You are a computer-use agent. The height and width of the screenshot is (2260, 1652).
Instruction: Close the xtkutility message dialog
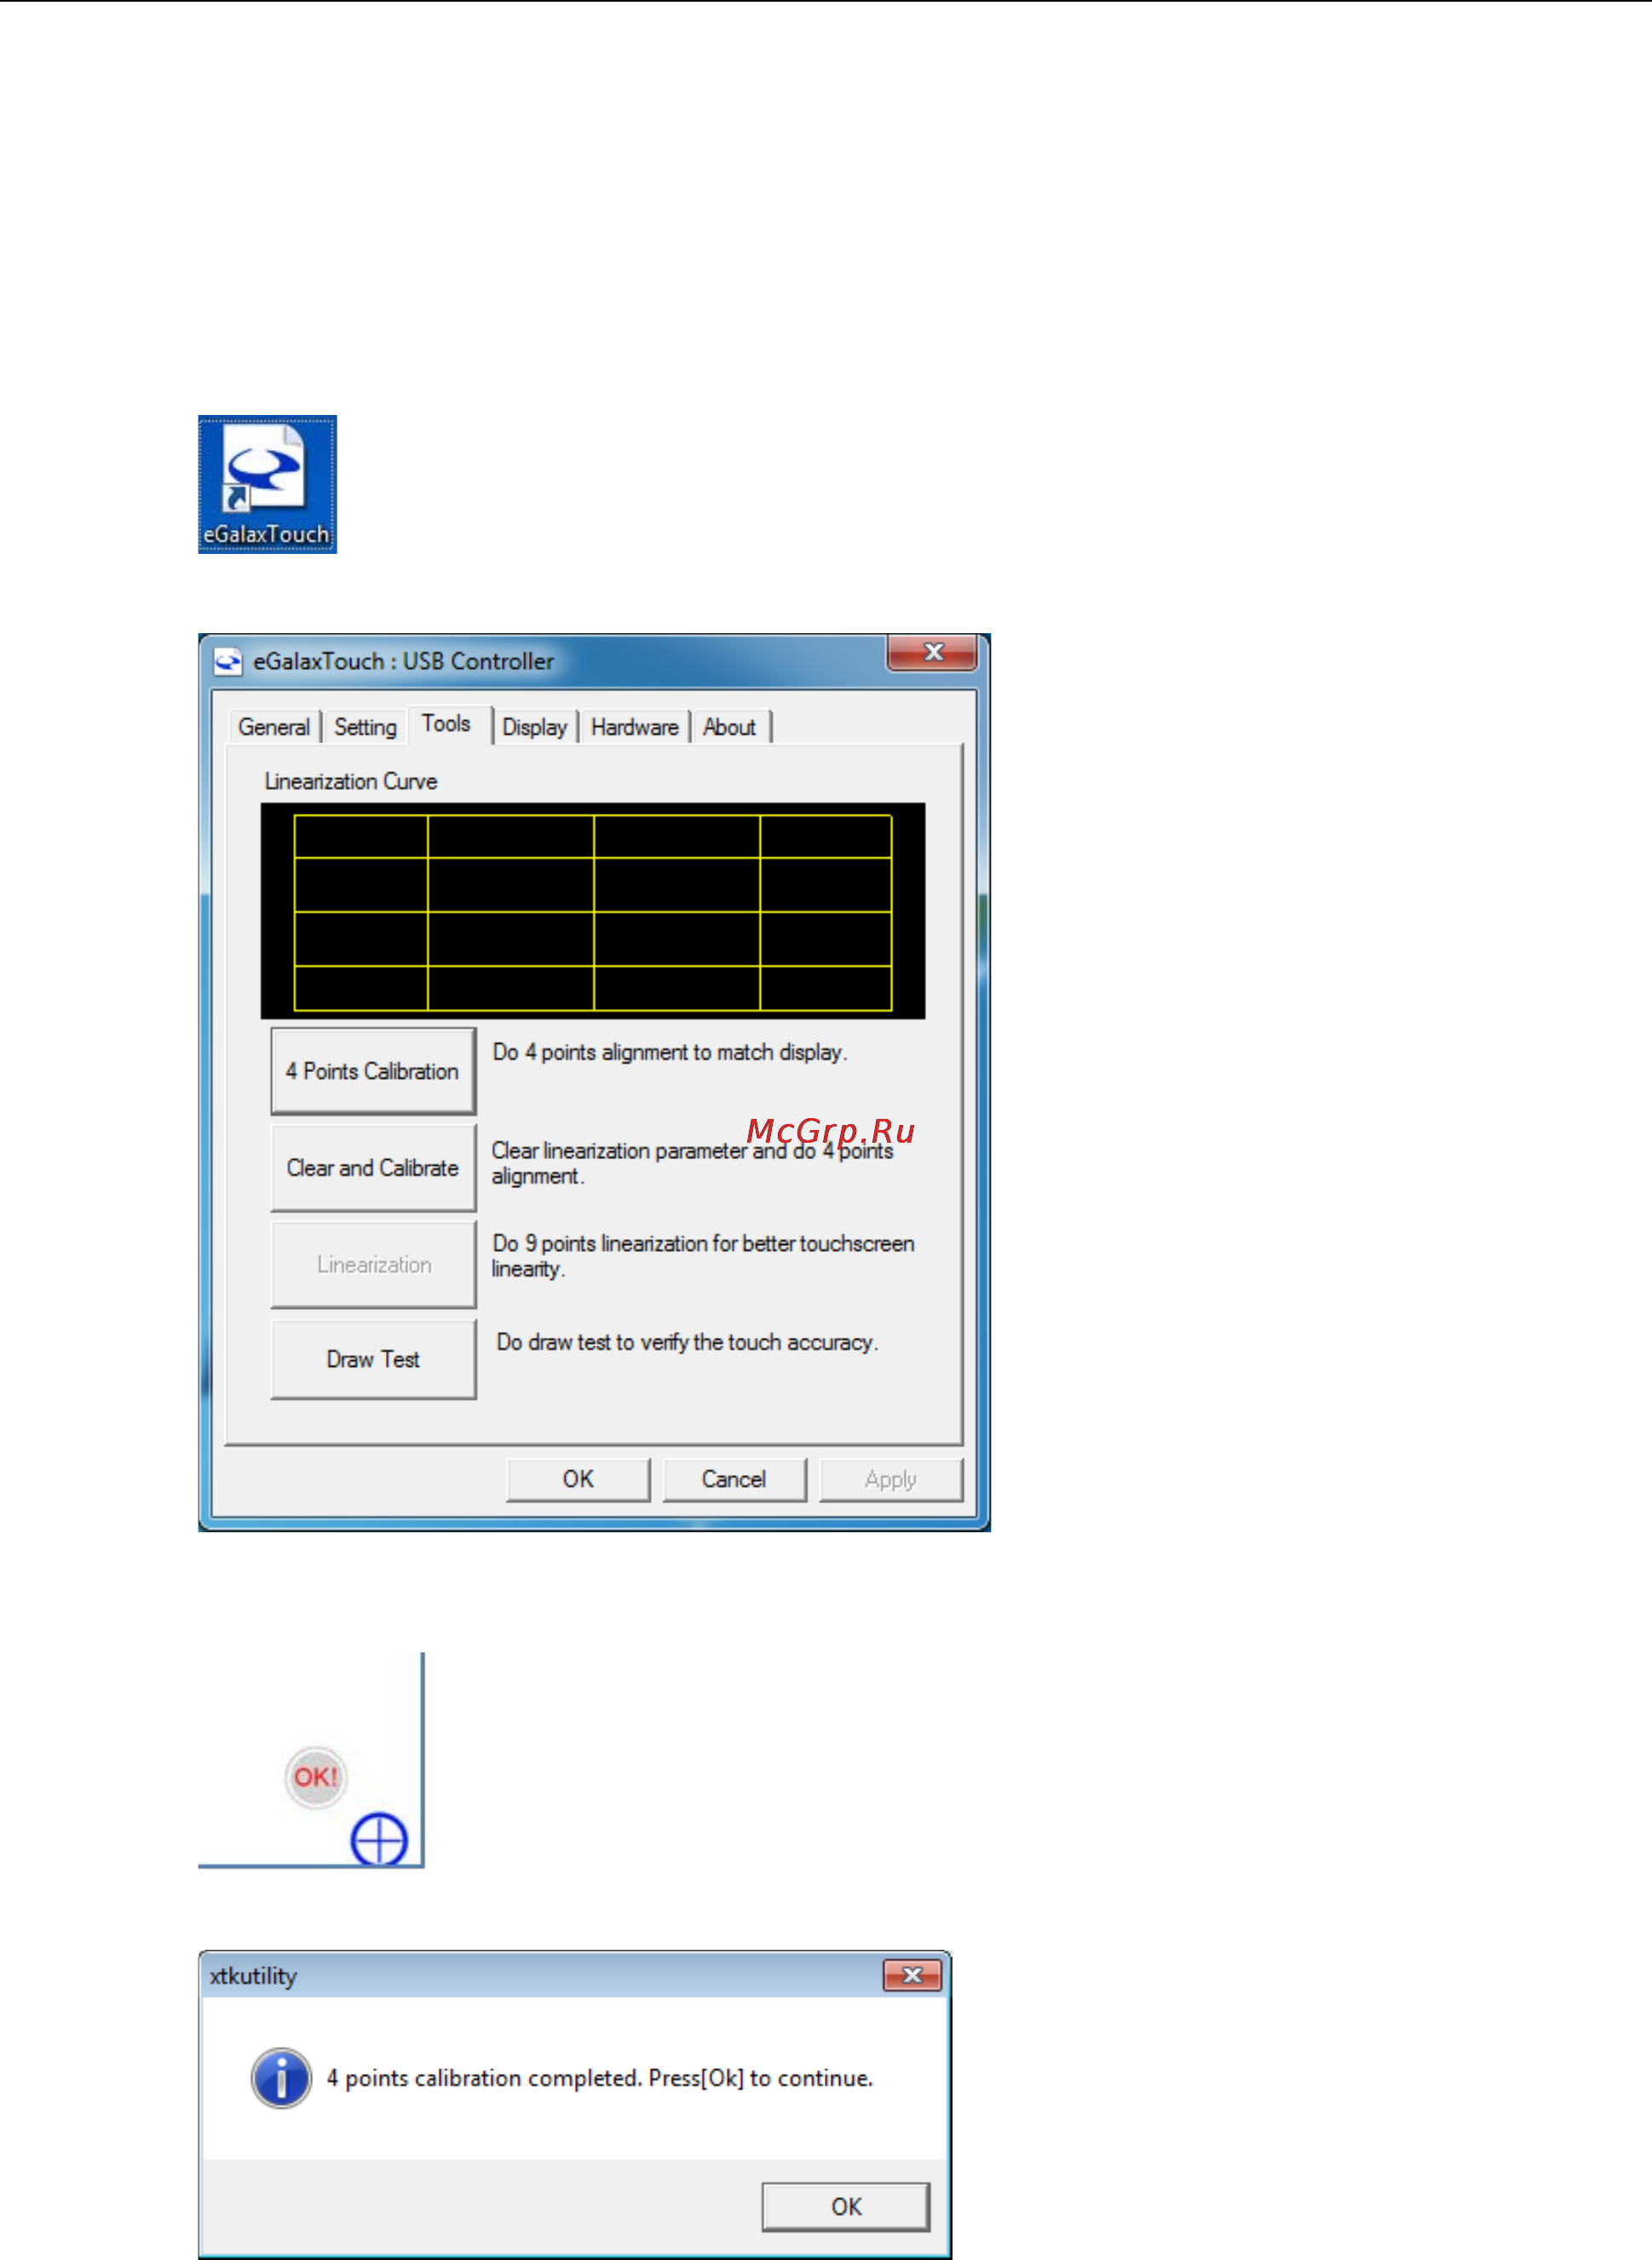tap(912, 1975)
